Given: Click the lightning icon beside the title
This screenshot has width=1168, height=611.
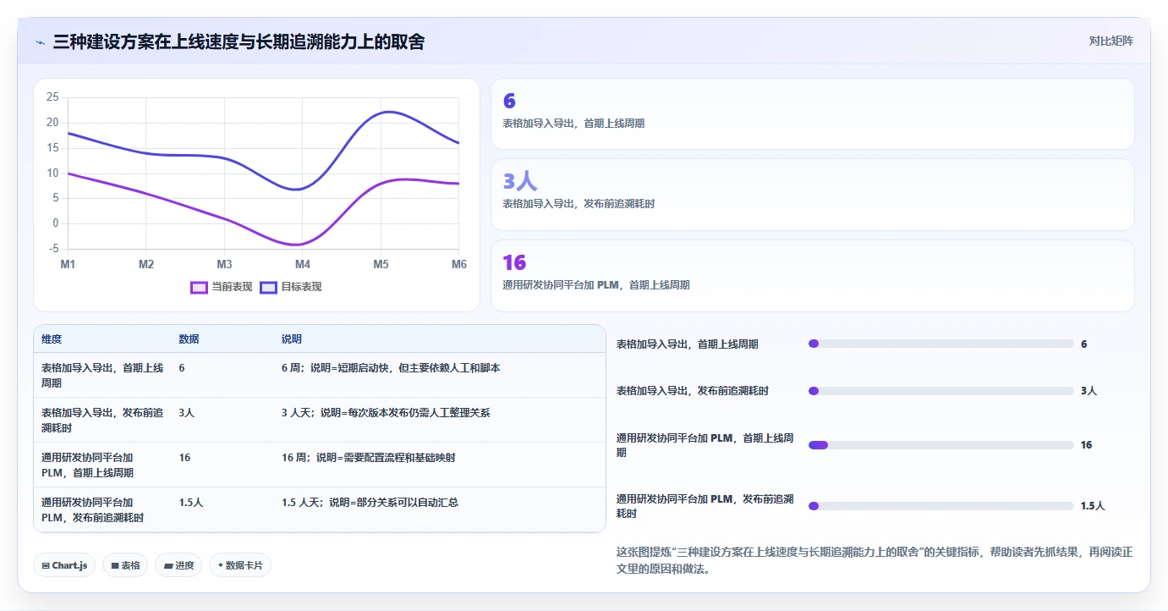Looking at the screenshot, I should (x=41, y=41).
